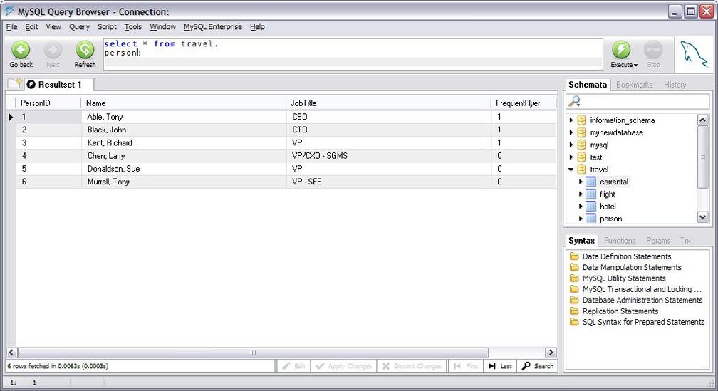Viewport: 718px width, 391px height.
Task: Click the Edit button below results
Action: point(293,366)
